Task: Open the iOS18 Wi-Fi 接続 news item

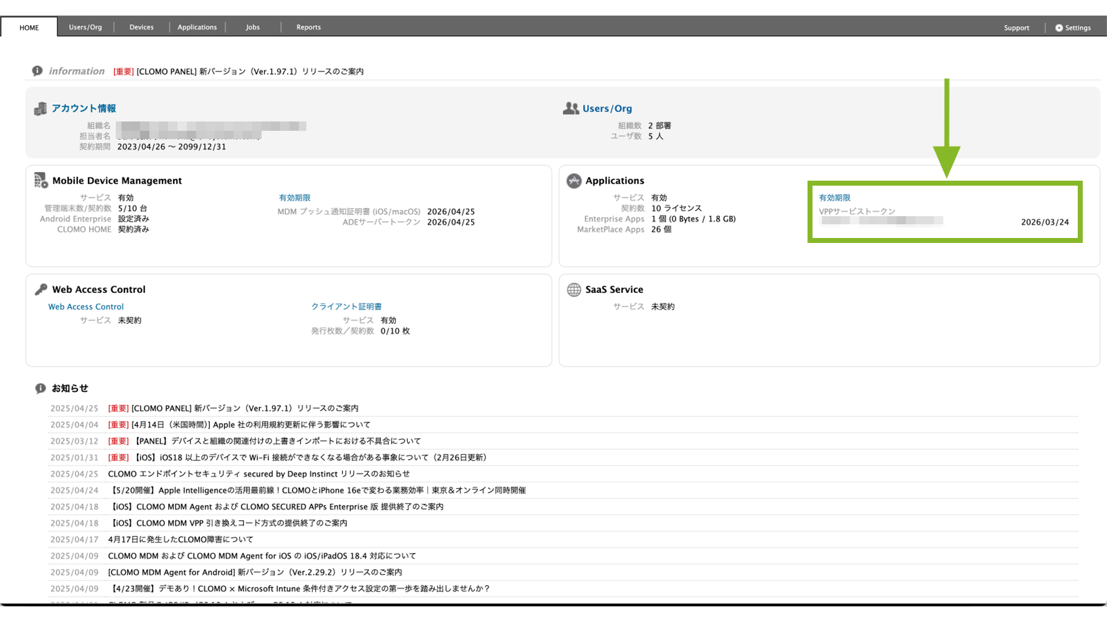Action: 297,457
